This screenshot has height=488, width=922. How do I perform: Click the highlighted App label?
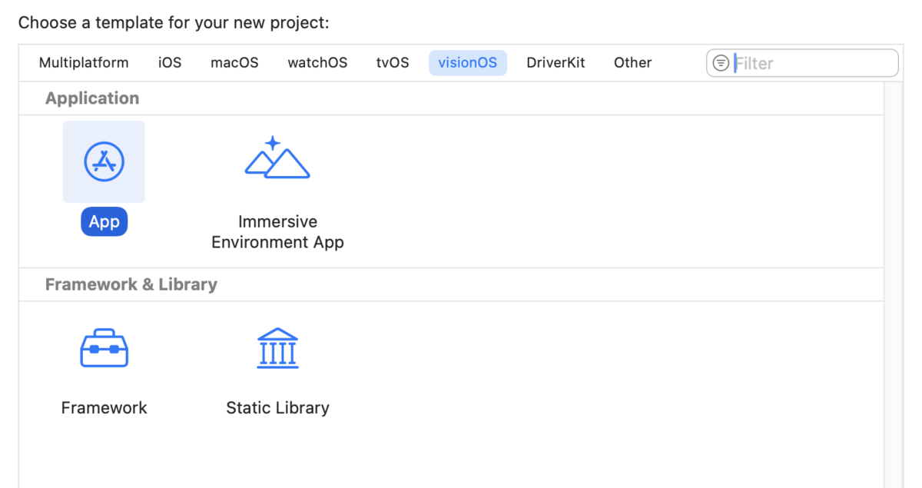click(x=104, y=222)
